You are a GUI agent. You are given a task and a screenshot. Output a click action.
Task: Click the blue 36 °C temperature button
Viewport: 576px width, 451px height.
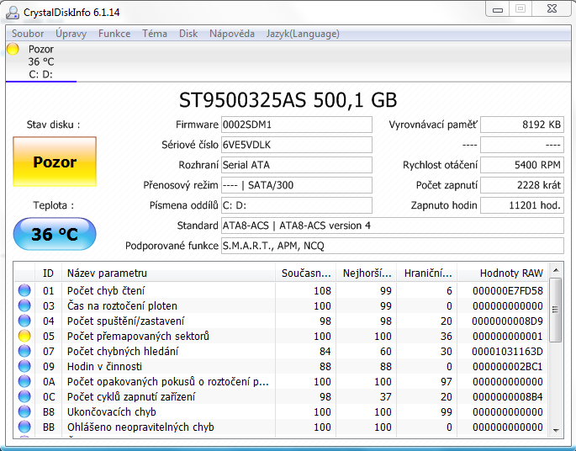(55, 234)
